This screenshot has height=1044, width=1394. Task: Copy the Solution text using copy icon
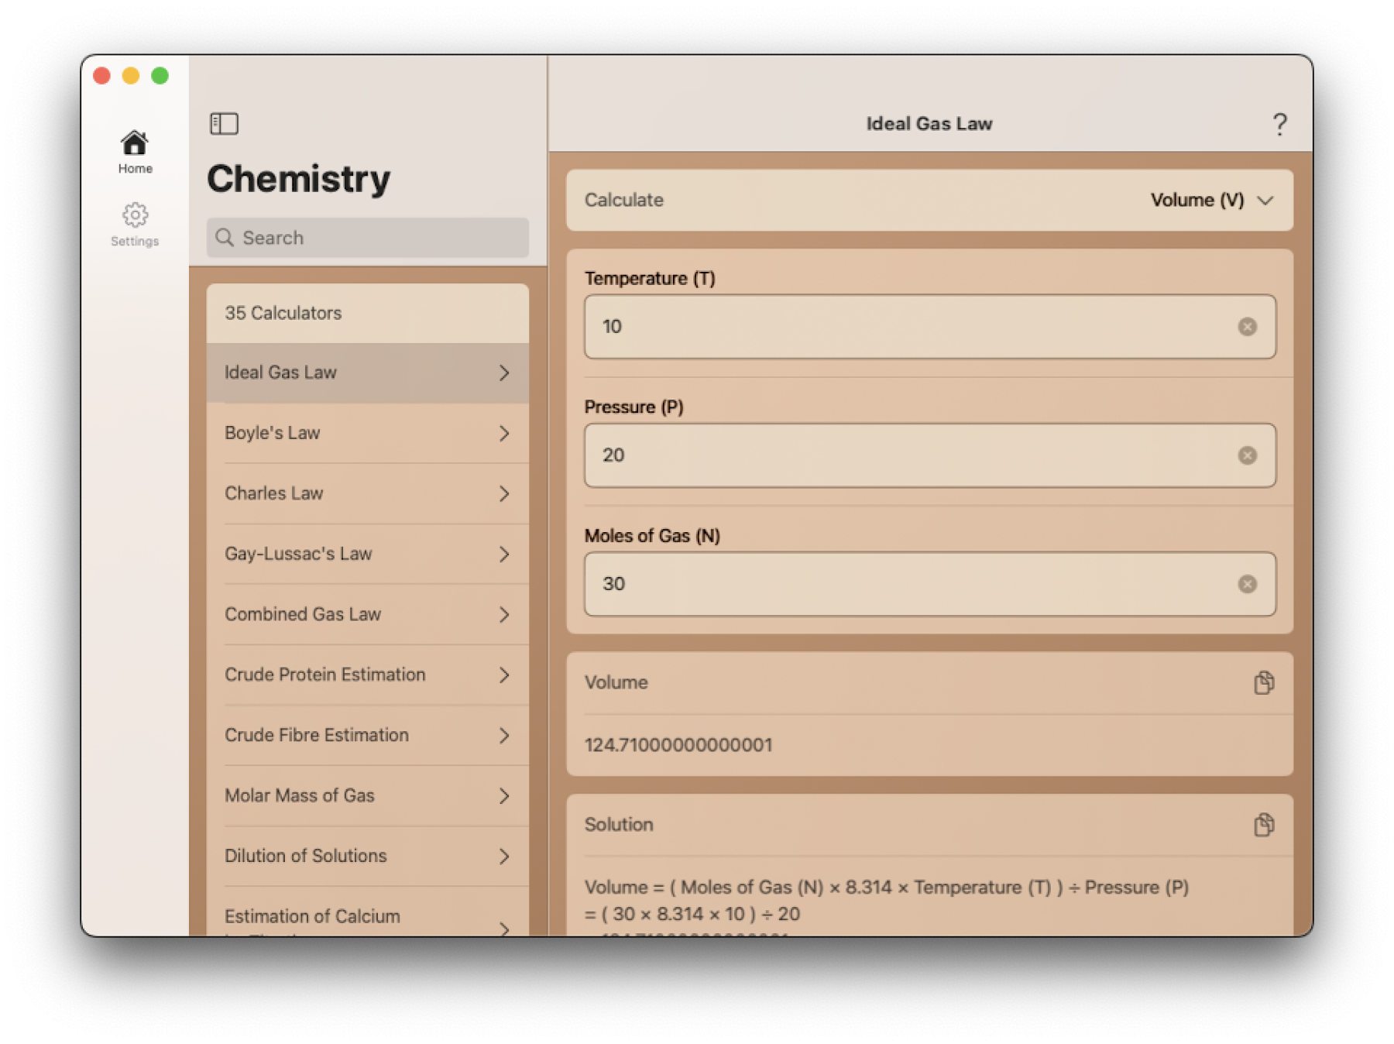click(1264, 824)
